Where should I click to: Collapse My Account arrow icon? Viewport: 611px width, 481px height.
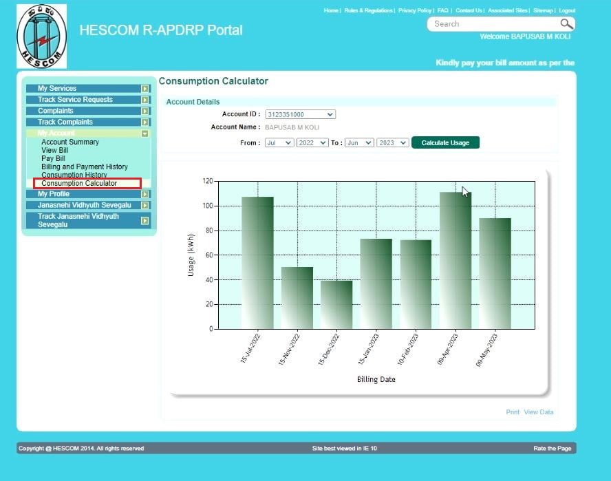coord(144,133)
